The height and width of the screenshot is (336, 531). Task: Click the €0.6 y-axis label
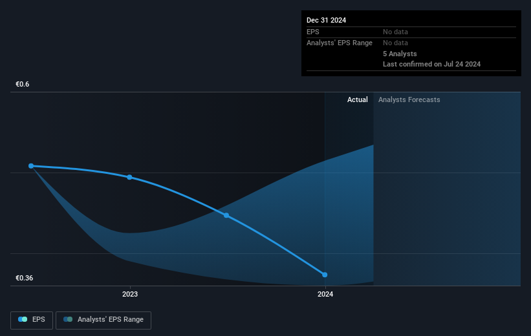coord(23,84)
